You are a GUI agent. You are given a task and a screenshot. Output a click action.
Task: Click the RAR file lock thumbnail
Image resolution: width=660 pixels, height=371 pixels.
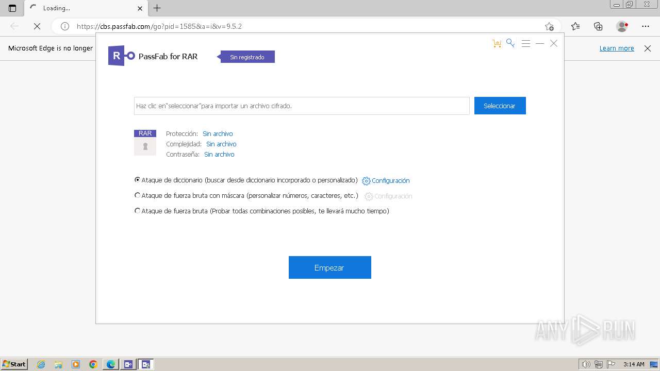coord(145,143)
